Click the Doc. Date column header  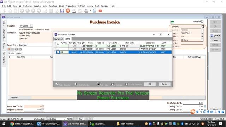click(113, 43)
